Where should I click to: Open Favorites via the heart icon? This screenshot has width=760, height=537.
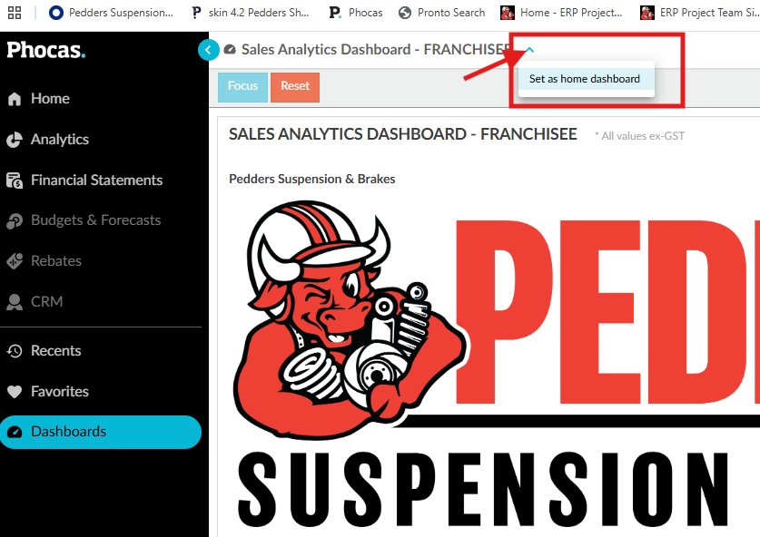click(15, 391)
